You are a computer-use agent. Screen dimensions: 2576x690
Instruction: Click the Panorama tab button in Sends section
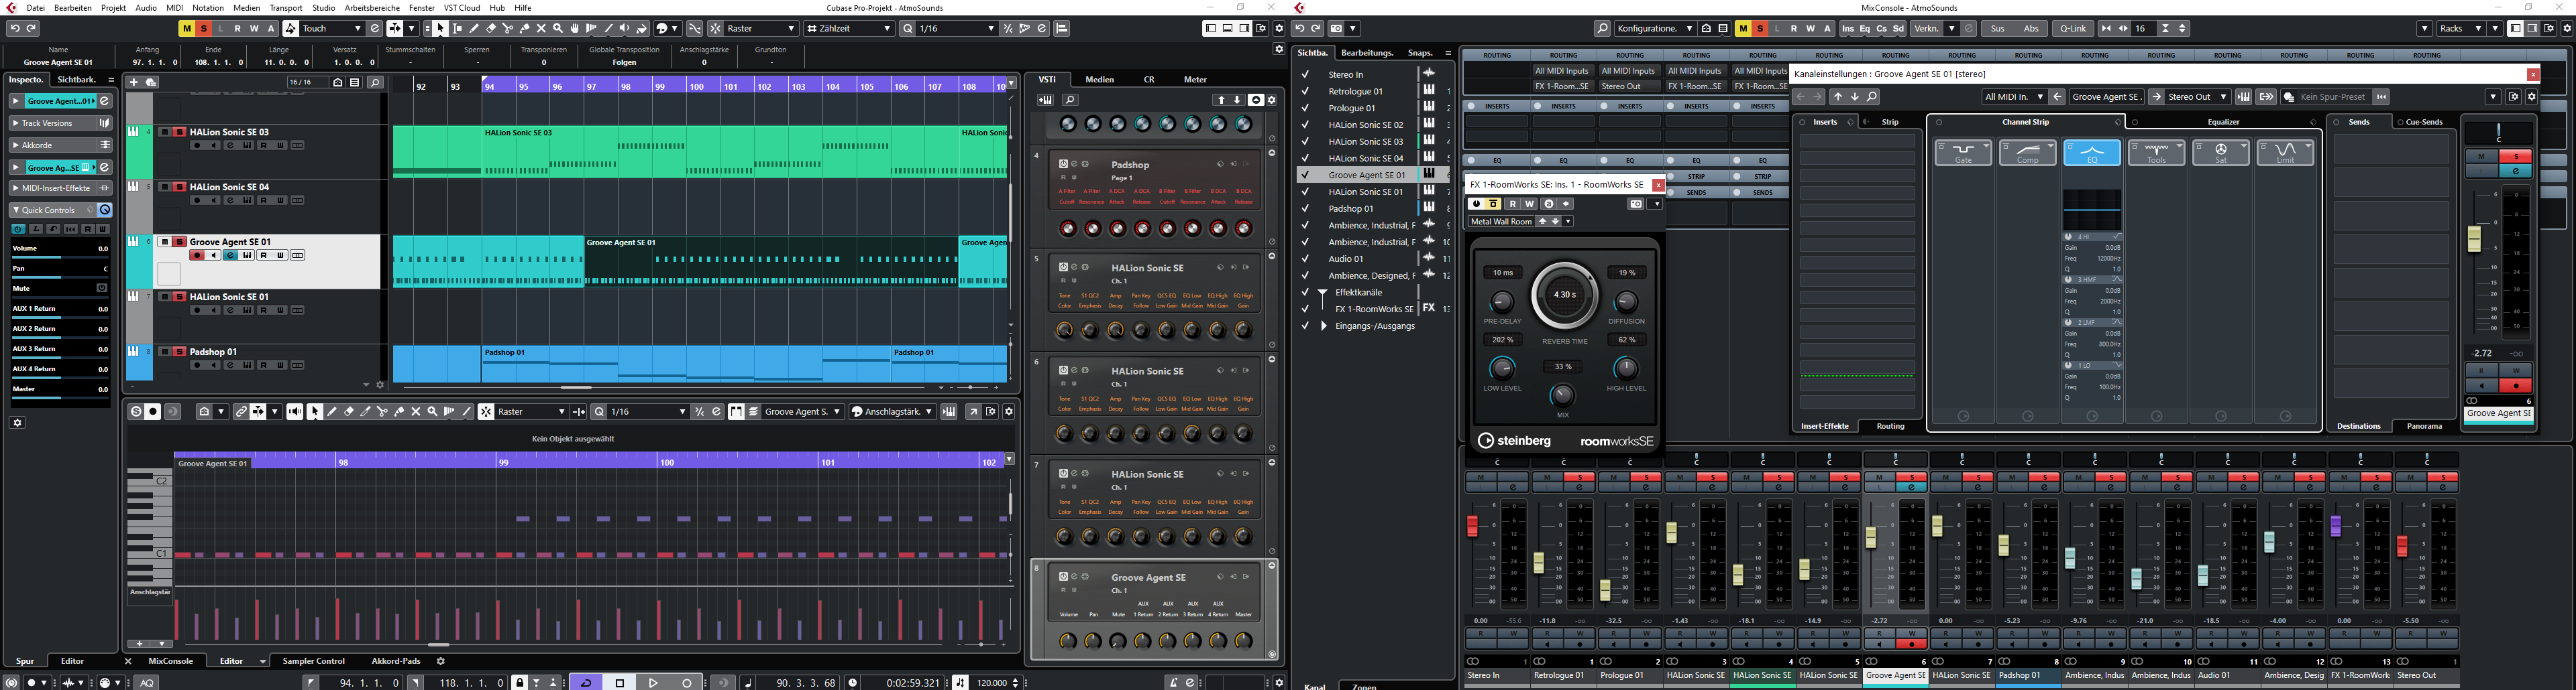2424,426
